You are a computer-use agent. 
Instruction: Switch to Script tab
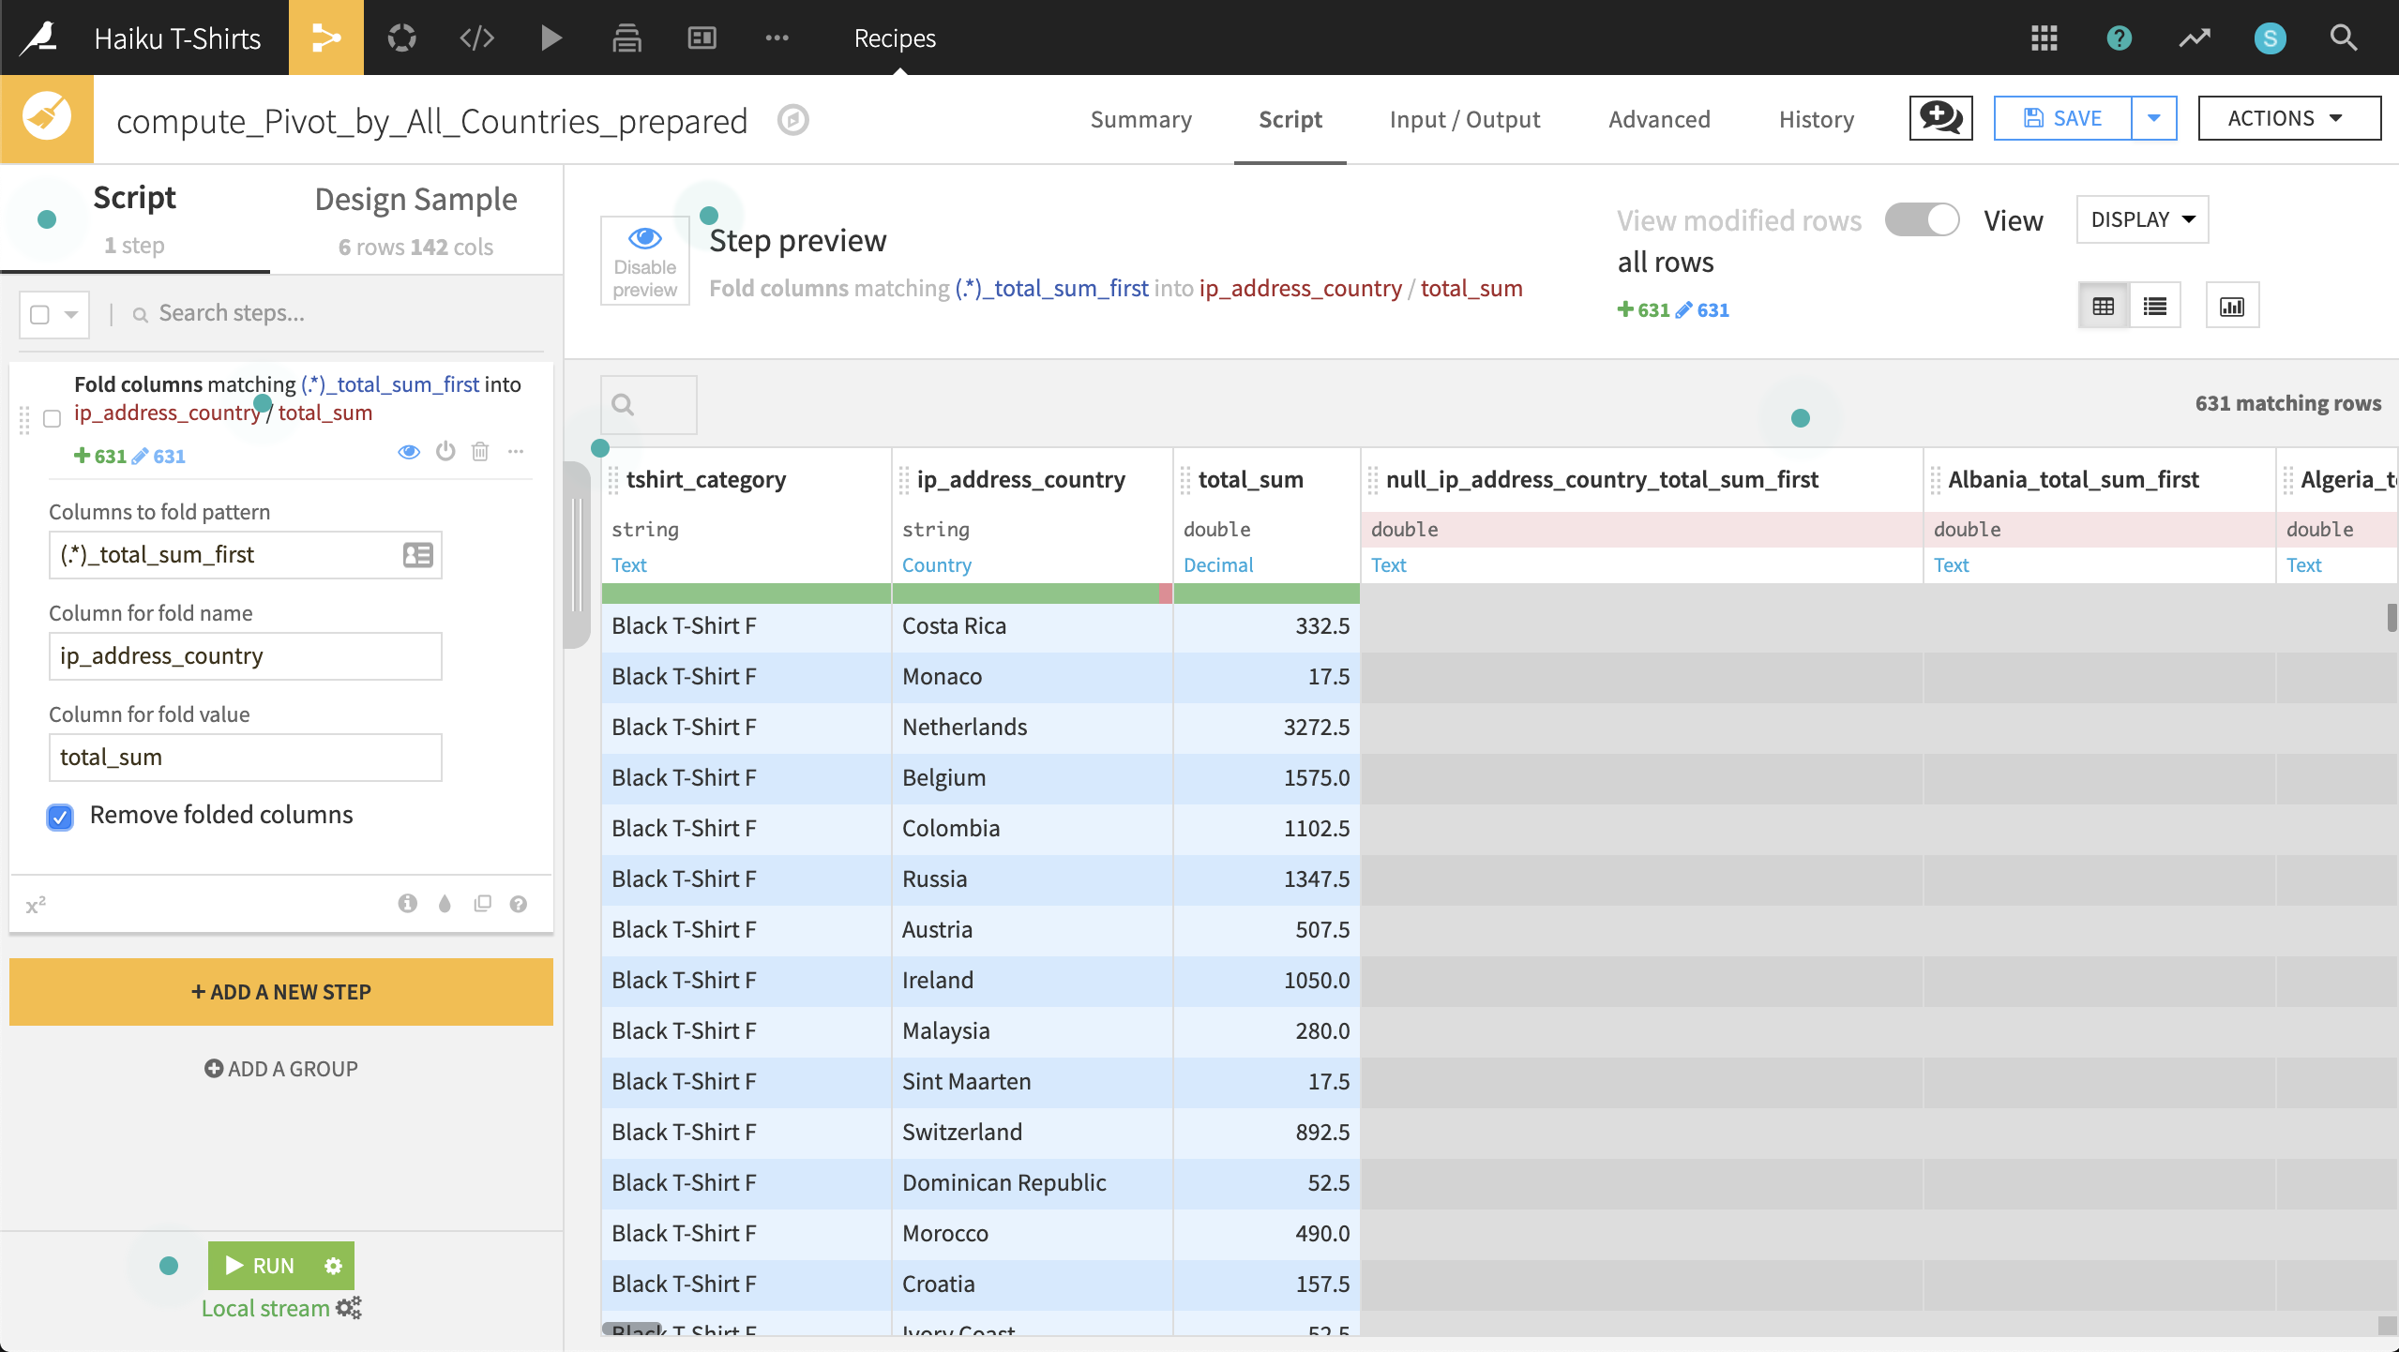tap(1290, 120)
